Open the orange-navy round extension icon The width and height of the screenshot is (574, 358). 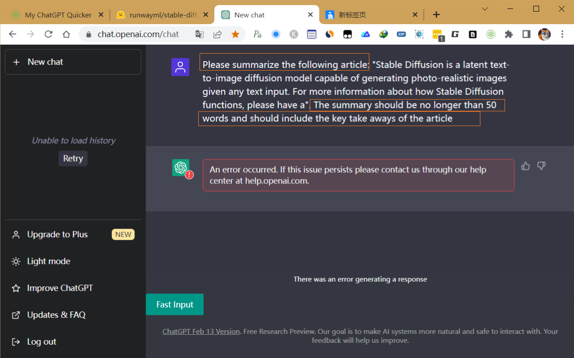coord(330,34)
